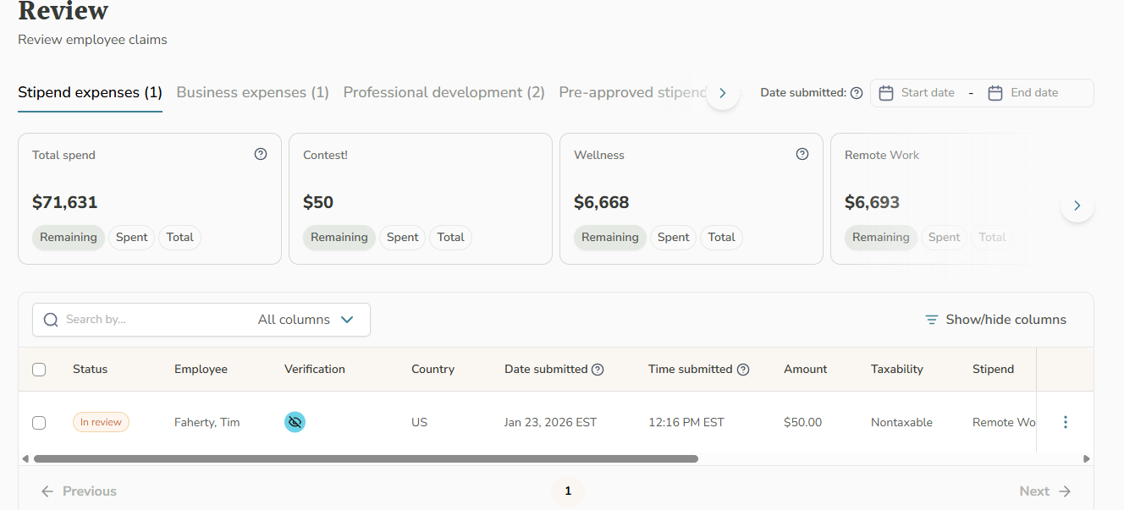The width and height of the screenshot is (1124, 510).
Task: Toggle Spent on Wellness card
Action: 674,238
